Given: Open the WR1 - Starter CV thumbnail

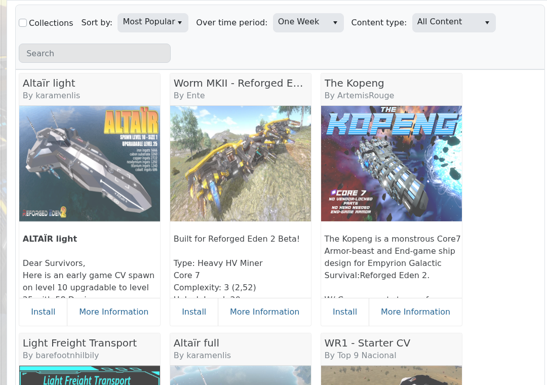Looking at the screenshot, I should click(x=392, y=375).
